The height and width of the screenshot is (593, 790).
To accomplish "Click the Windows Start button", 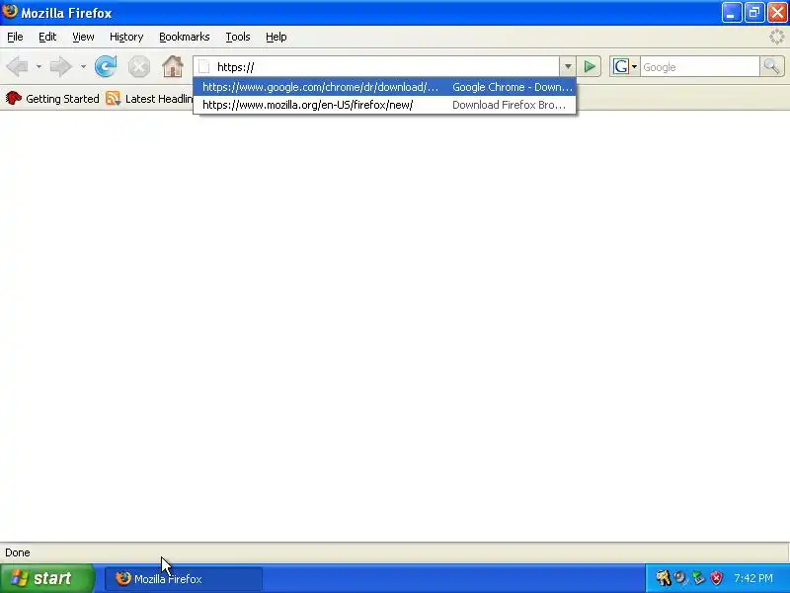I will 47,578.
